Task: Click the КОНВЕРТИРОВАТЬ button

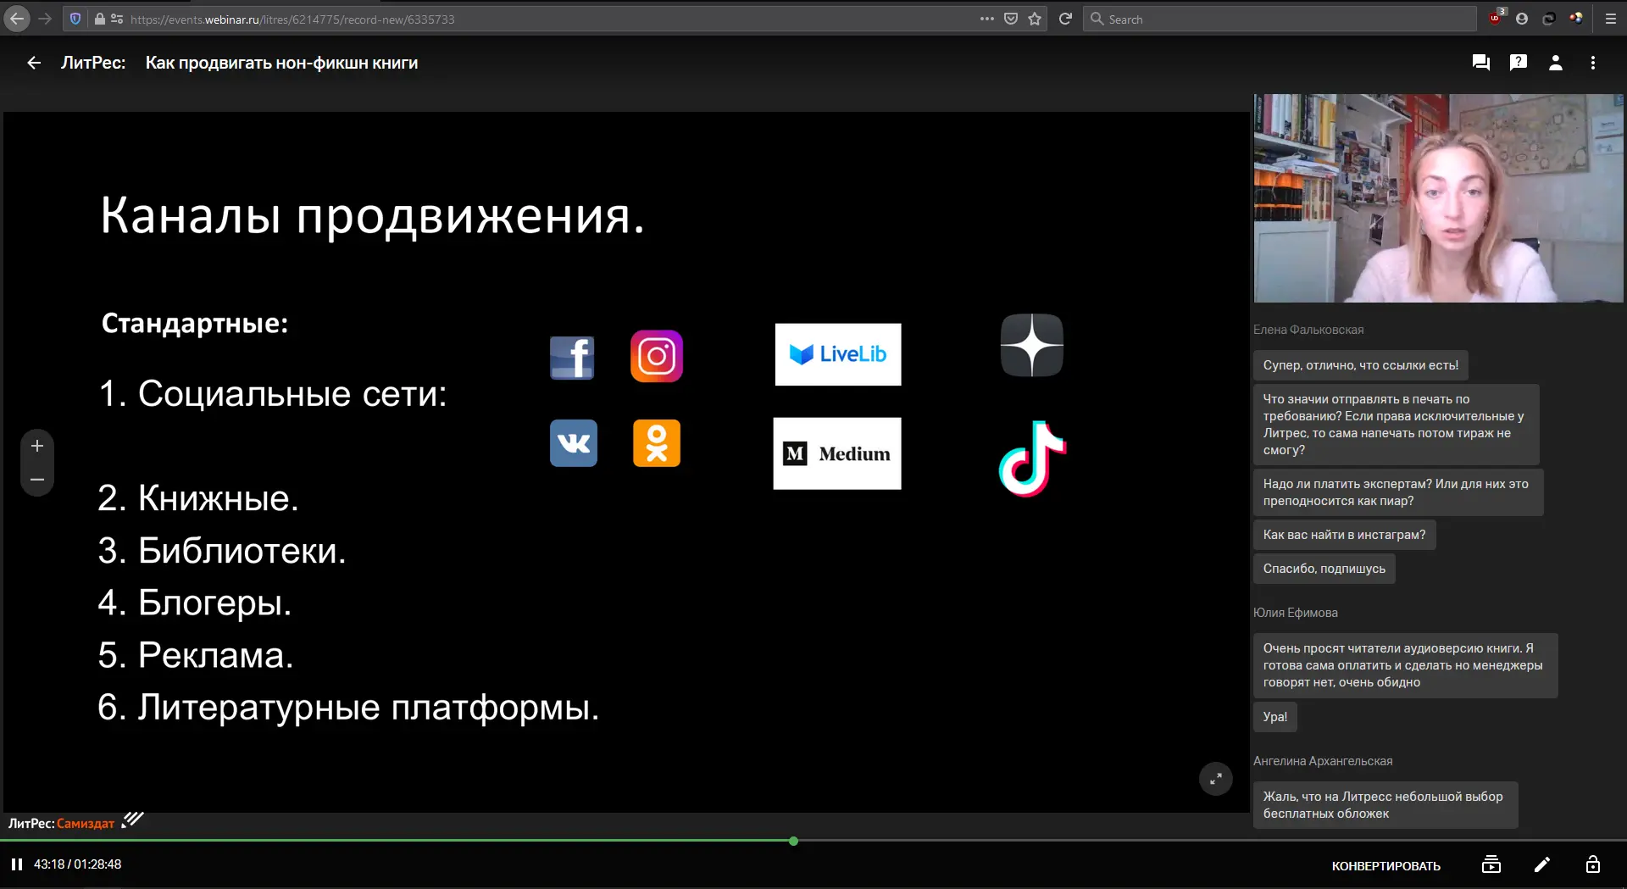Action: click(x=1385, y=865)
